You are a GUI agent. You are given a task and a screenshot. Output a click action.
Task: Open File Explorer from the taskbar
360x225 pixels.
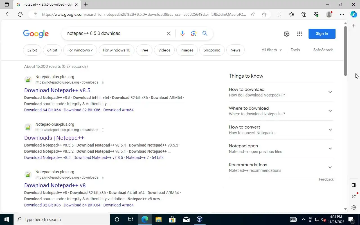pos(158,219)
